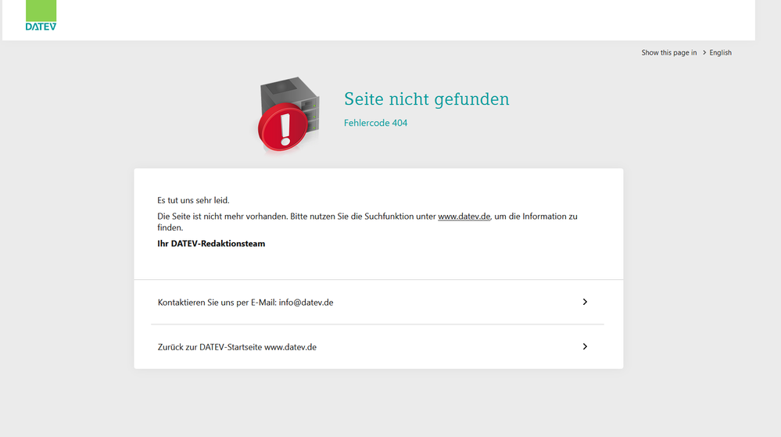Click the word 'finden.' ending the paragraph
Viewport: 781px width, 437px height.
coord(170,228)
